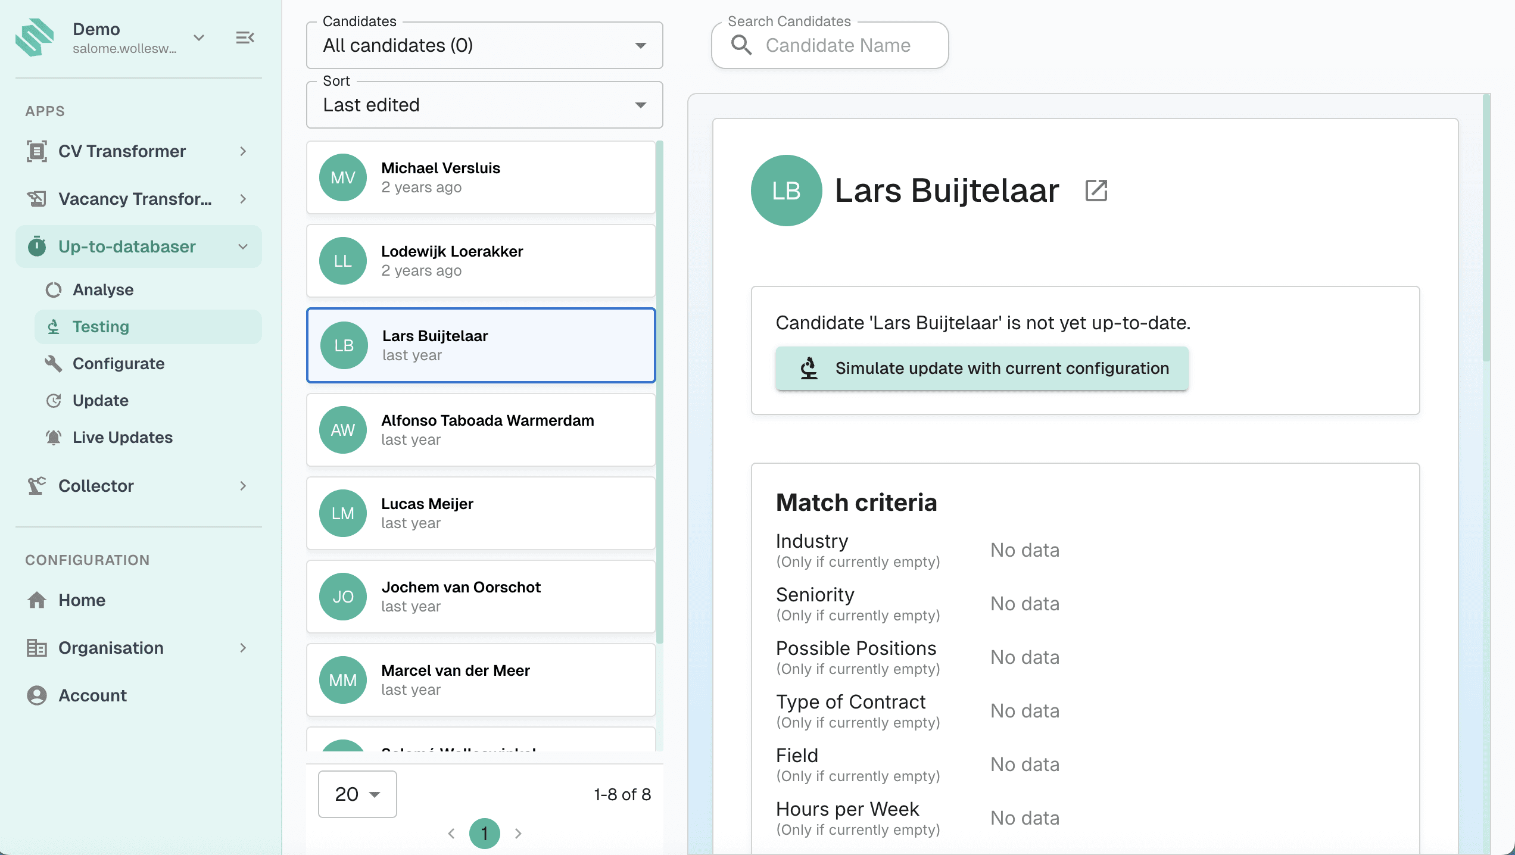Go to Configurate submenu item
1515x855 pixels.
pos(119,364)
